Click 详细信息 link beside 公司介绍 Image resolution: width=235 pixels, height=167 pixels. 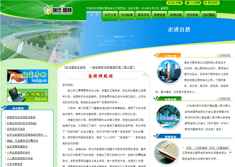click(x=225, y=55)
